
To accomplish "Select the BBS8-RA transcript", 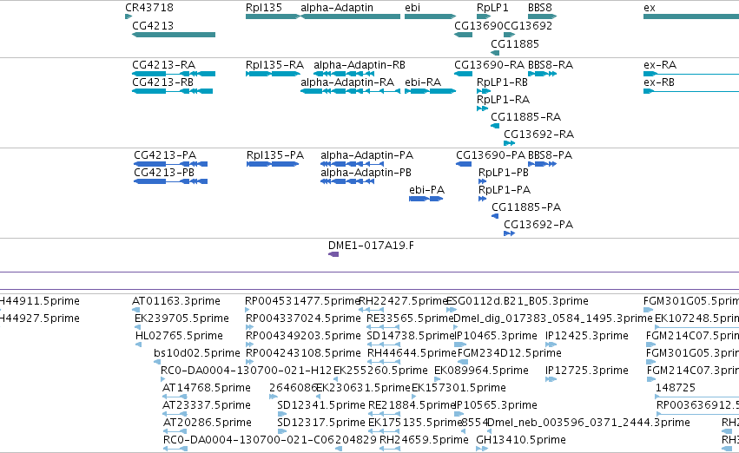I will [x=543, y=74].
